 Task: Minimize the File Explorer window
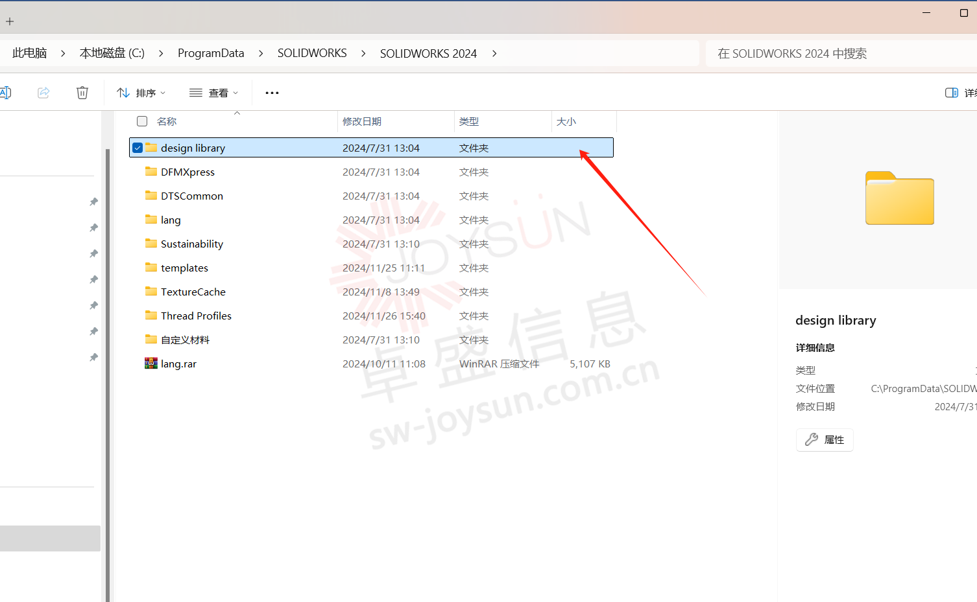(926, 12)
